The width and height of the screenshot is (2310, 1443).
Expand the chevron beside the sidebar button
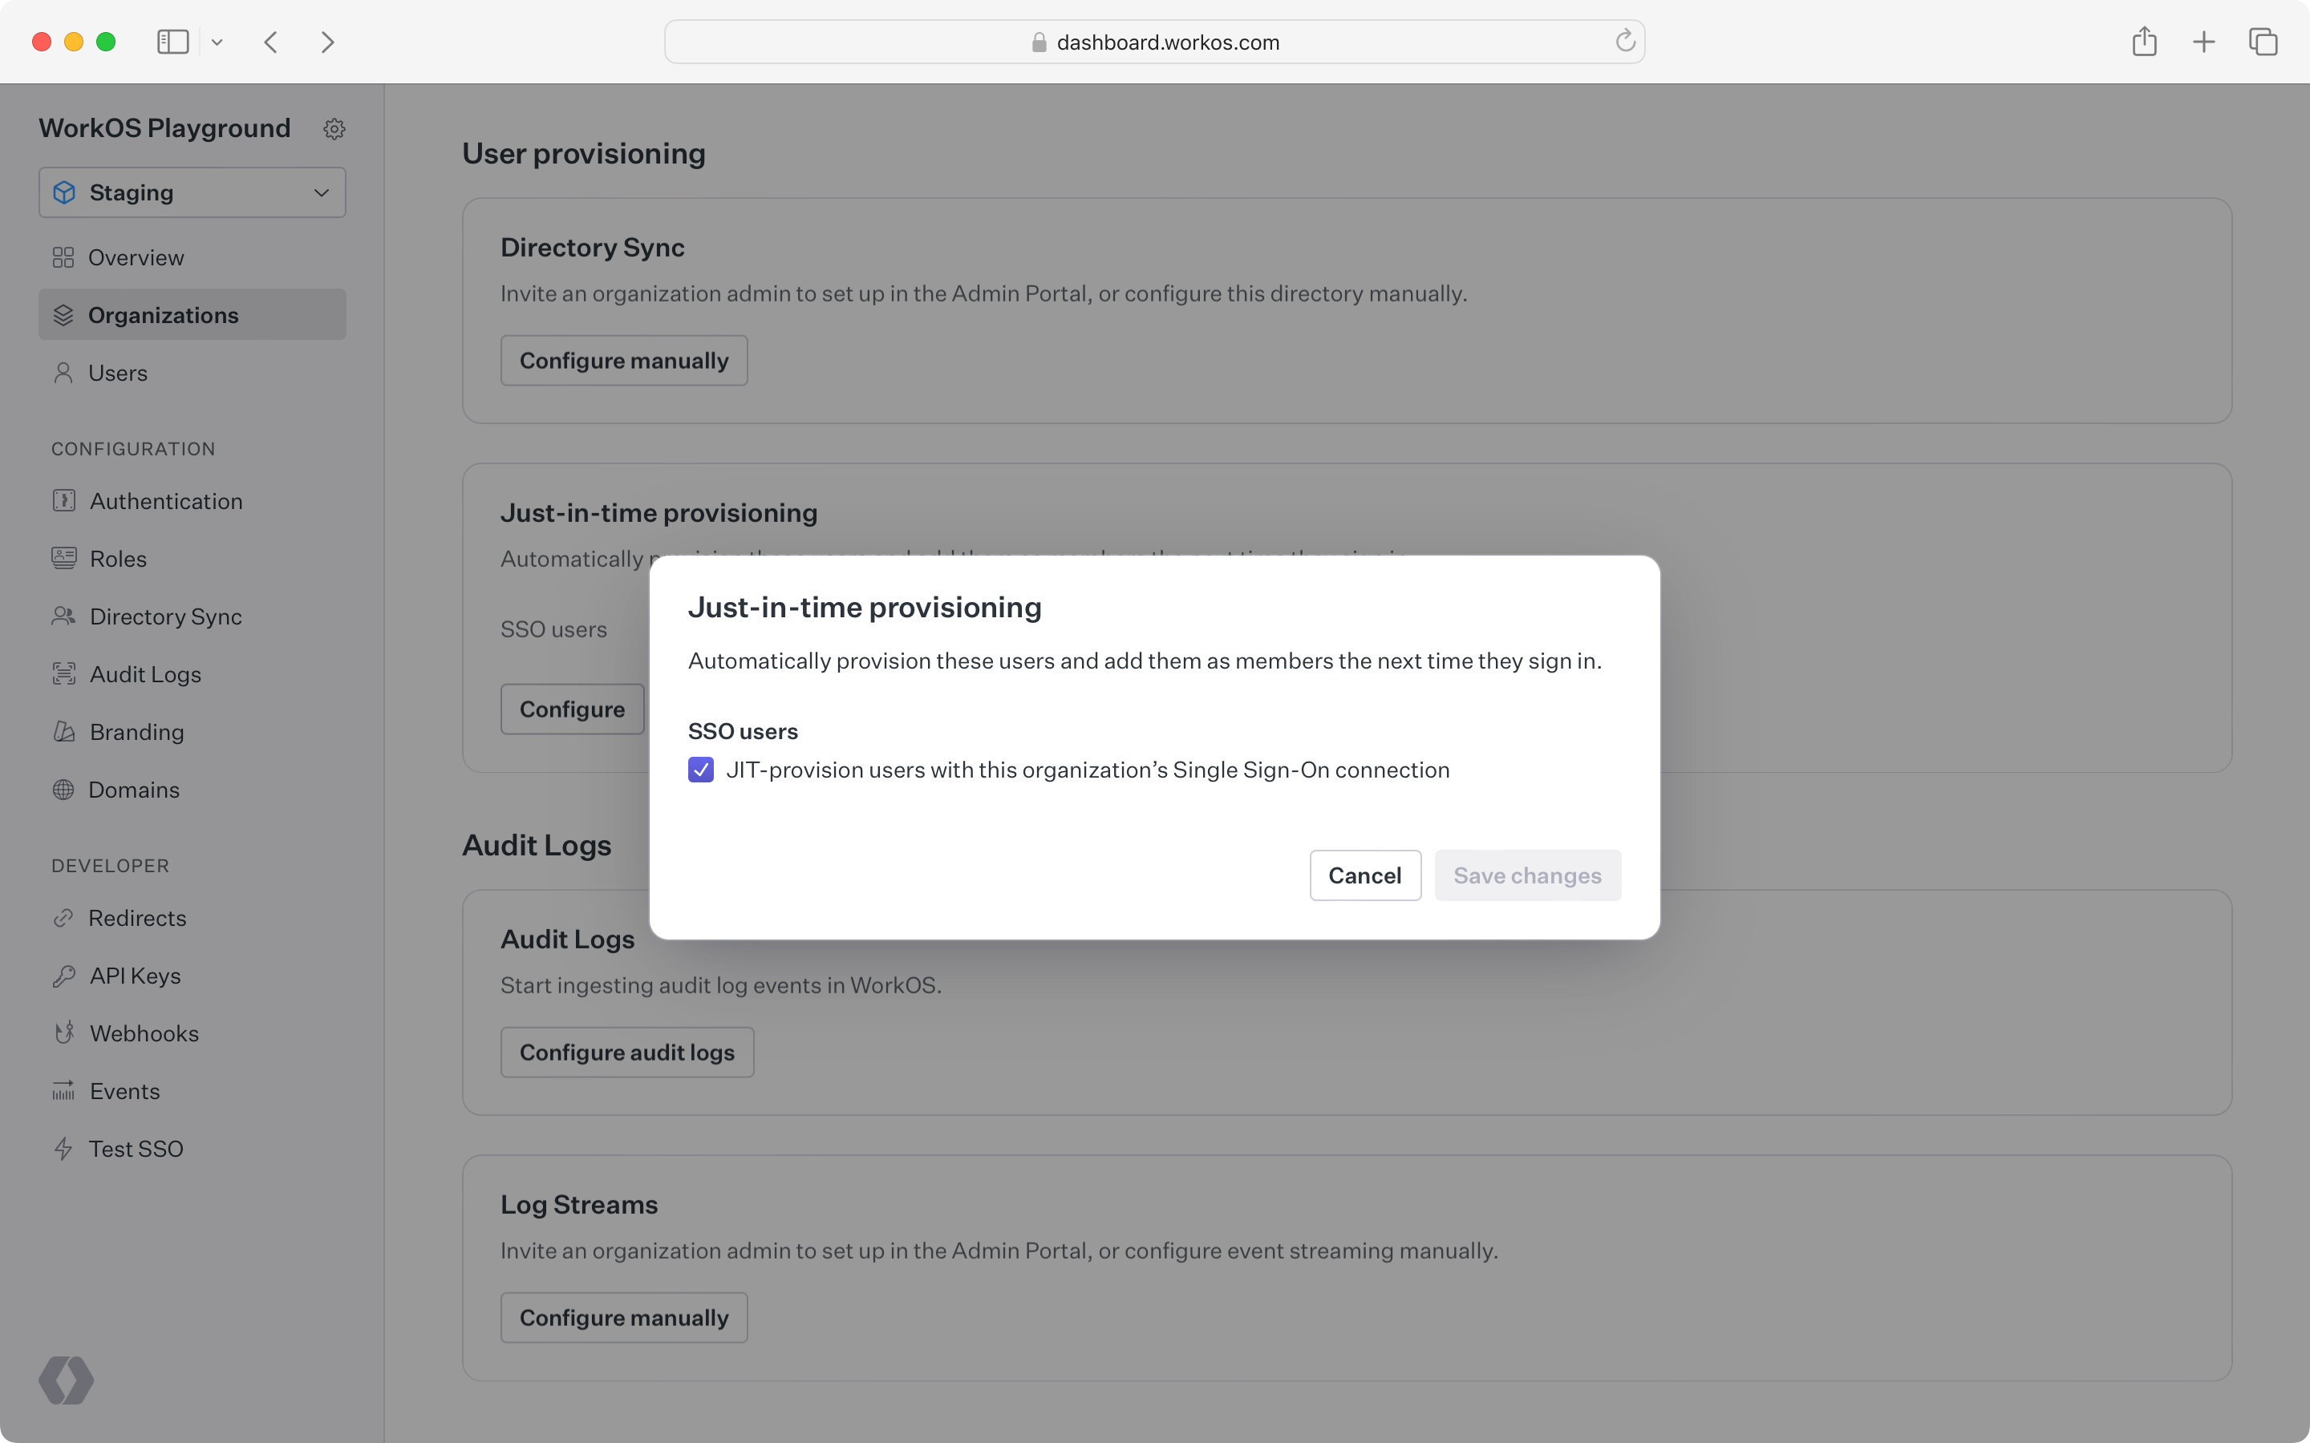(217, 41)
